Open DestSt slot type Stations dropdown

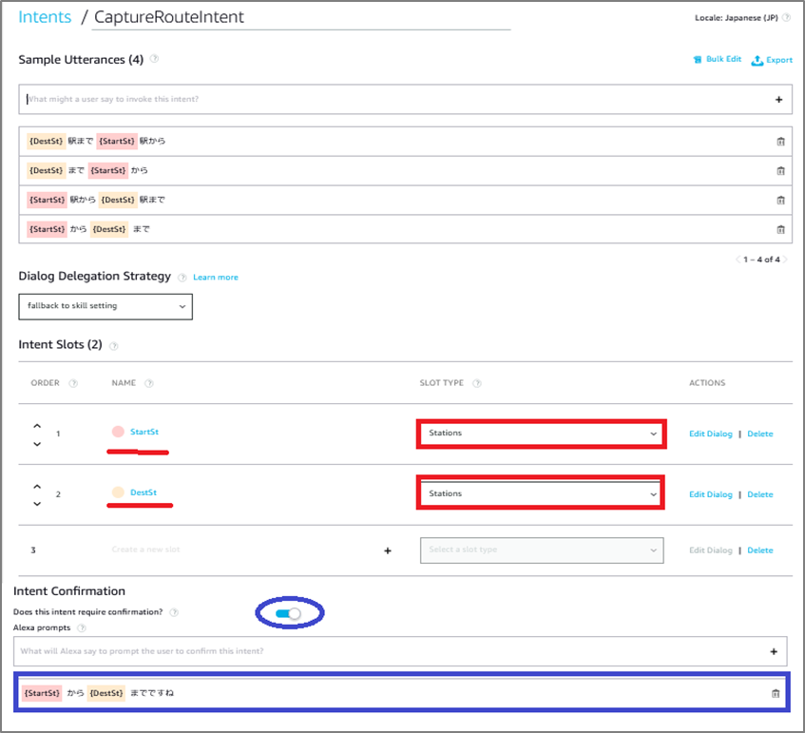point(541,493)
